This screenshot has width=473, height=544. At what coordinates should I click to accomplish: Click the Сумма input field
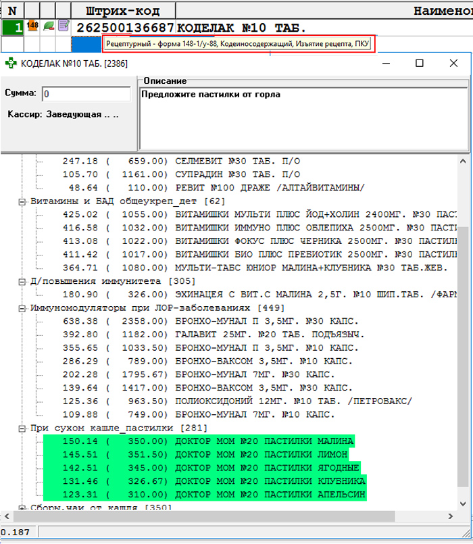tap(86, 94)
